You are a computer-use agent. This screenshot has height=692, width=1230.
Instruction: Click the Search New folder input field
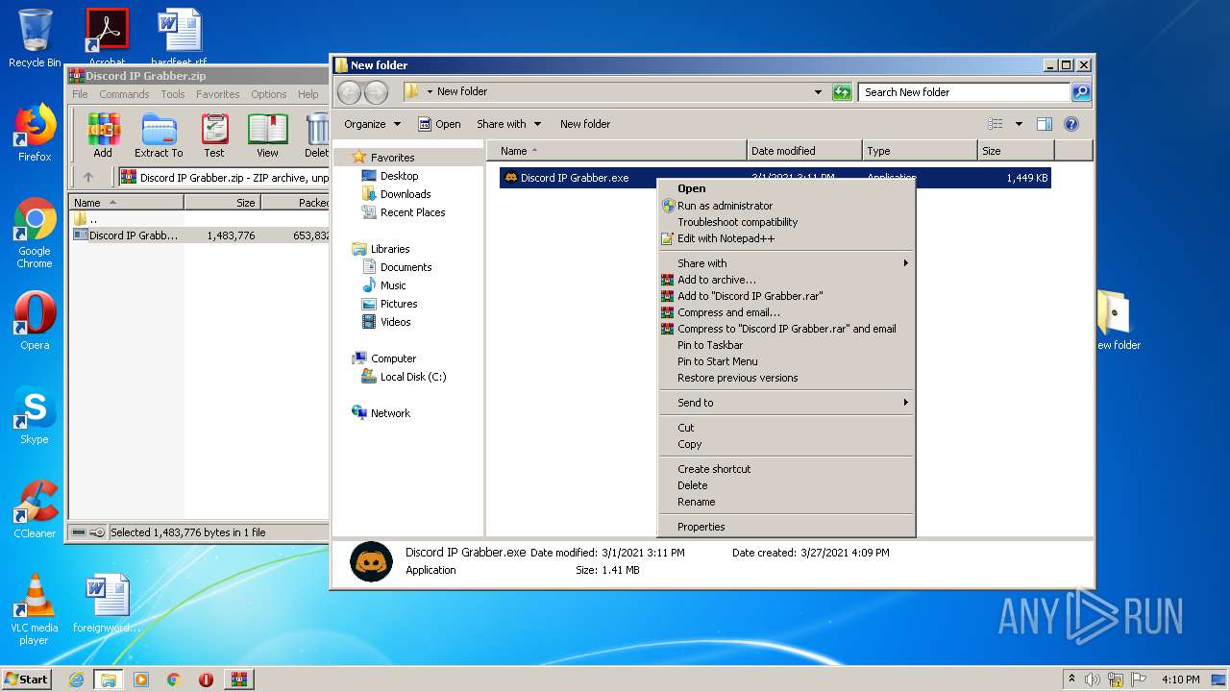tap(964, 92)
